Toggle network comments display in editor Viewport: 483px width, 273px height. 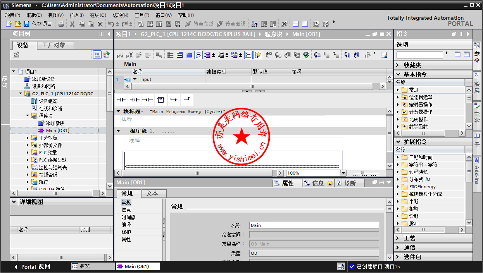pyautogui.click(x=198, y=55)
